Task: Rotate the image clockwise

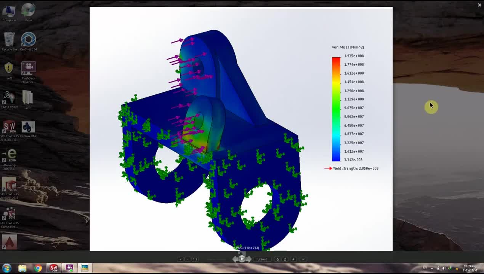Action: (x=285, y=259)
